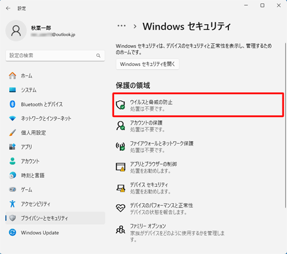This screenshot has height=254, width=287.
Task: Click the network Wi-Fi icon in sidebar
Action: pyautogui.click(x=13, y=119)
